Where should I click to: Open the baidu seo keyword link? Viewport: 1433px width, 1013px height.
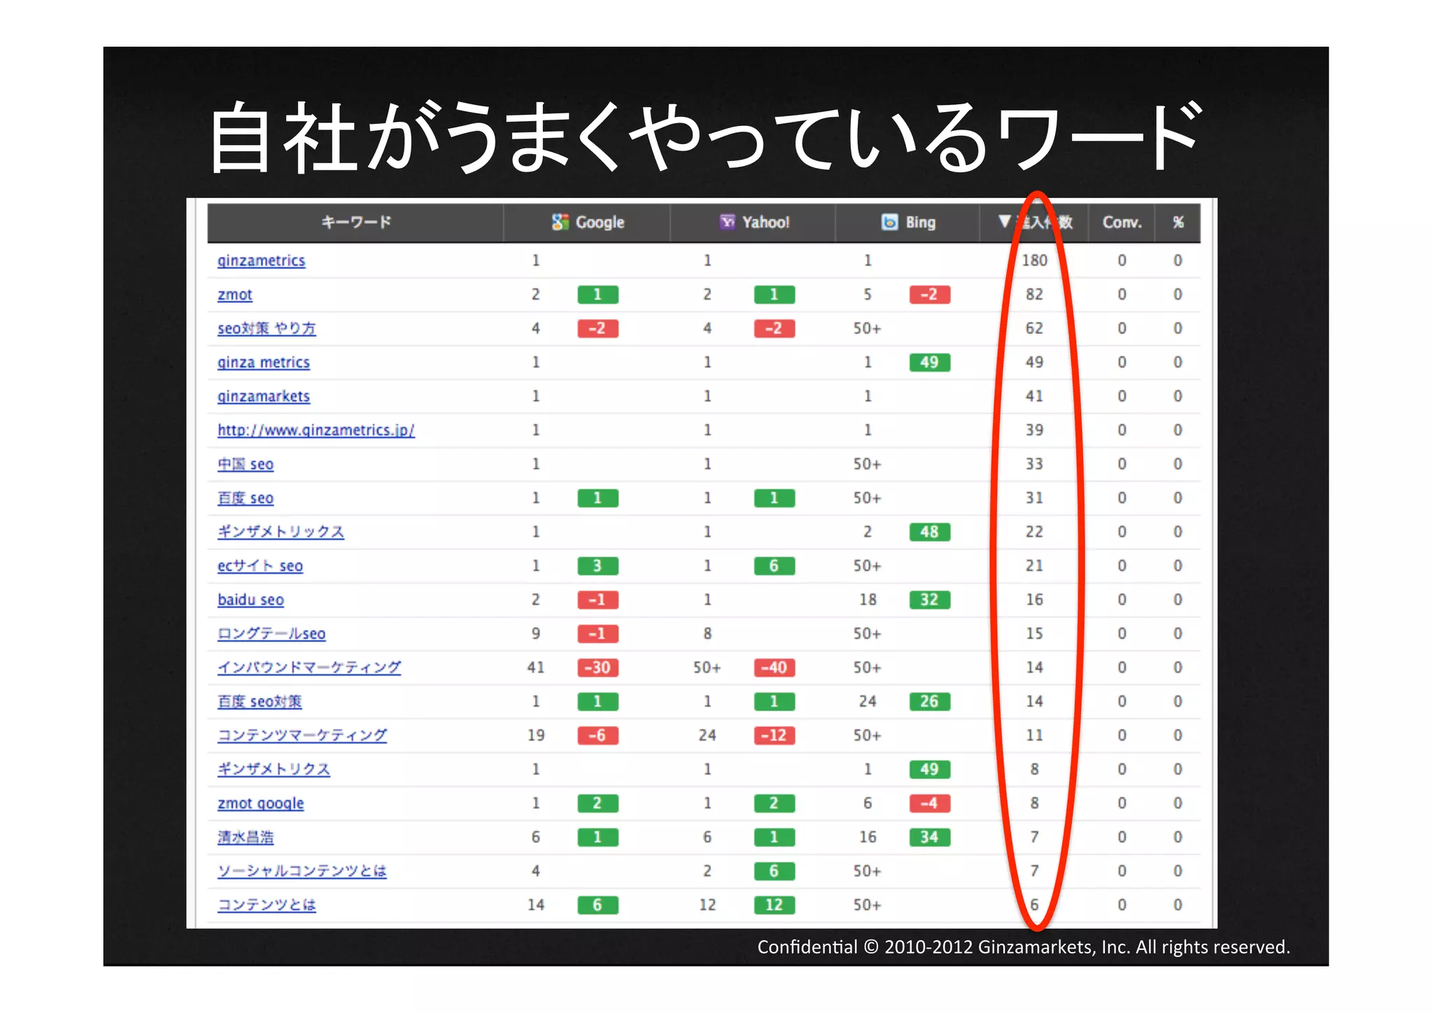250,600
